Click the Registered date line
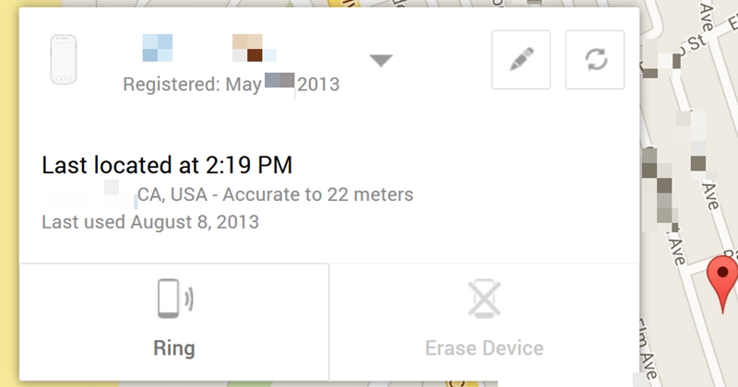The height and width of the screenshot is (387, 738). point(231,85)
